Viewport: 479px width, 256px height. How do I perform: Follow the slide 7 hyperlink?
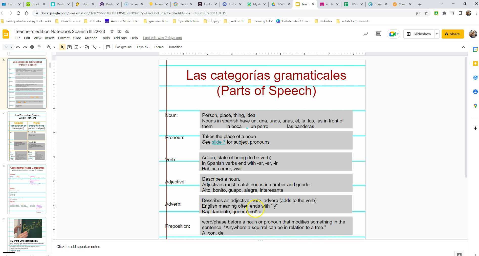pyautogui.click(x=218, y=142)
